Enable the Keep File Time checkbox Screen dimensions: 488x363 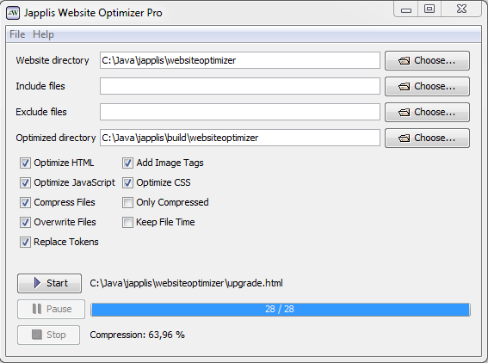point(127,223)
